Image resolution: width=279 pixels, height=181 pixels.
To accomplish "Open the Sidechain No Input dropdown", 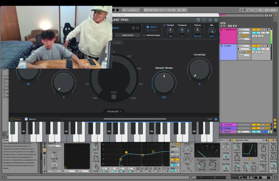I will tap(54, 146).
